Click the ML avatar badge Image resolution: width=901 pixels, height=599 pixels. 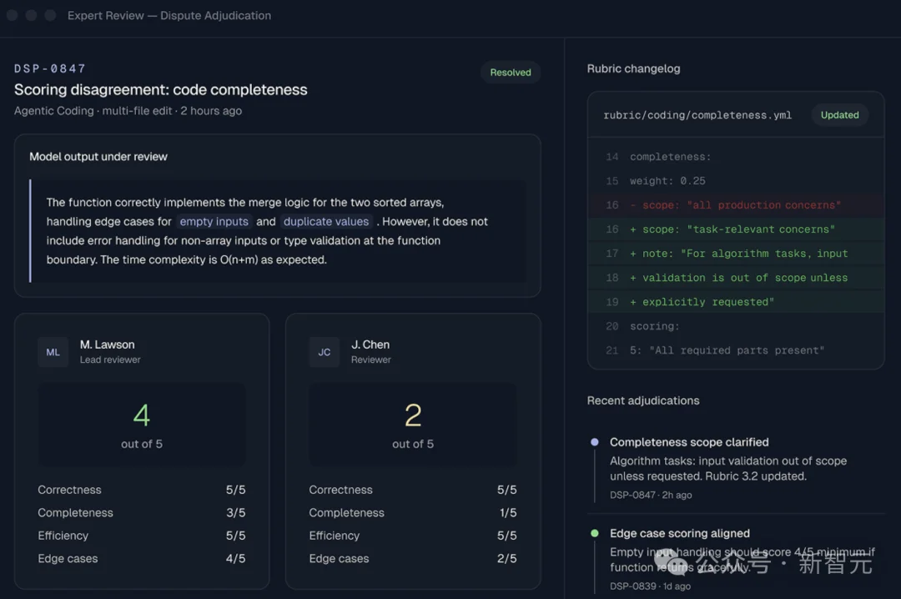[x=53, y=352]
